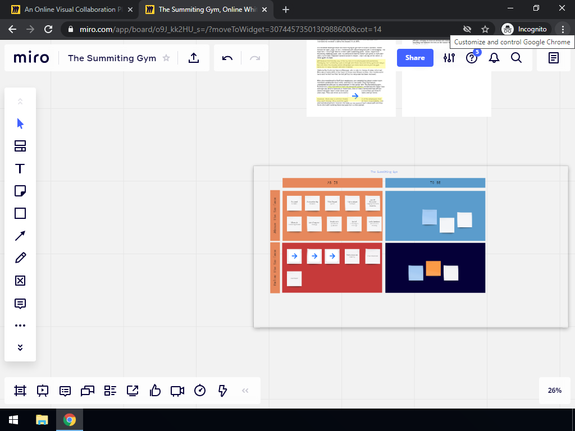Screen dimensions: 575x431
Task: Choose the shape rectangle tool
Action: click(20, 213)
